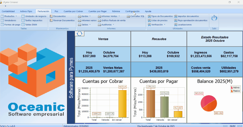Open Tarifas Impuestos table
Image resolution: width=243 pixels, height=127 pixels.
[x=33, y=20]
